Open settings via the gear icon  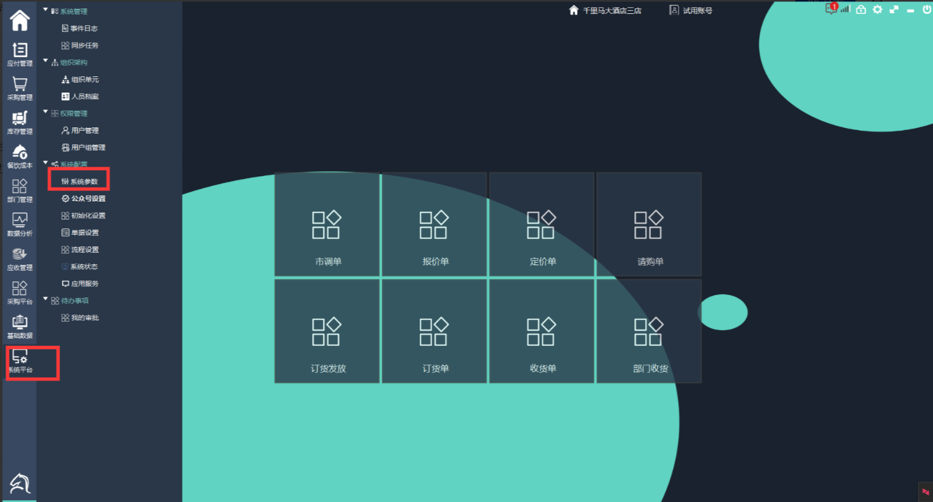878,10
